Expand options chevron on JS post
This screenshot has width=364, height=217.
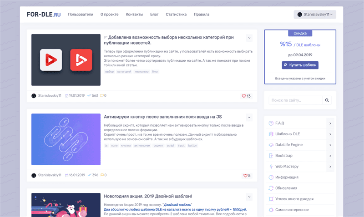249,117
